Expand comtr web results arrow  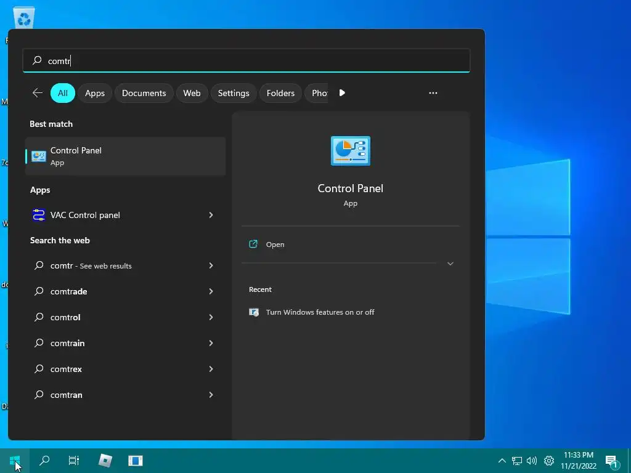211,265
